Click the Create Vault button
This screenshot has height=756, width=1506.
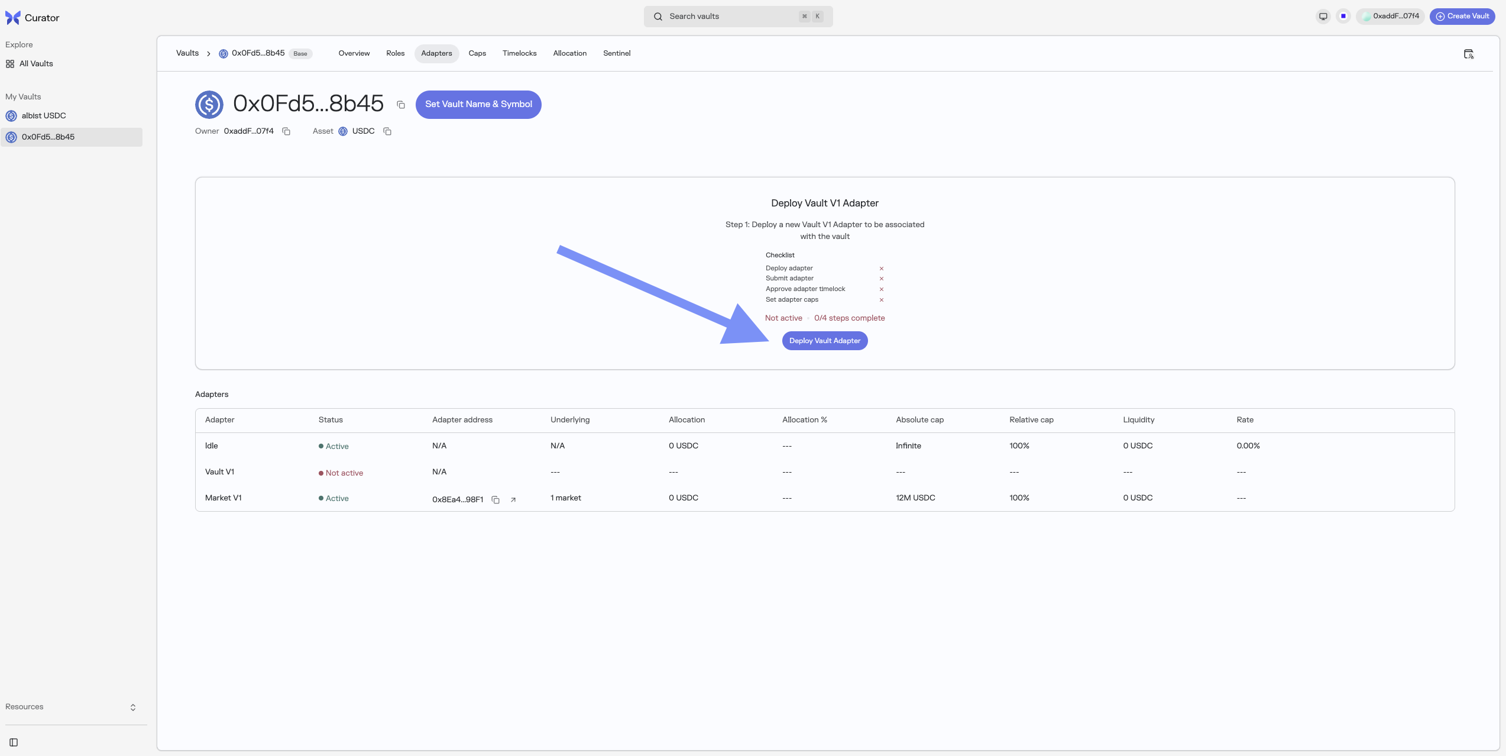1462,17
